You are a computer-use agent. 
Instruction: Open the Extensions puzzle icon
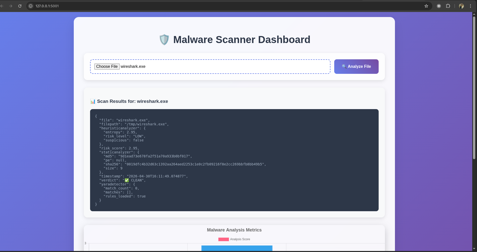click(x=448, y=6)
